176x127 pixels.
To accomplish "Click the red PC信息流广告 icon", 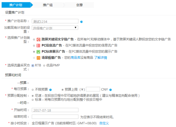I will click(x=39, y=46).
